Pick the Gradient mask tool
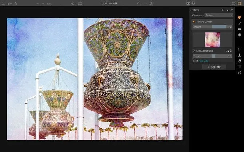 tap(240, 29)
